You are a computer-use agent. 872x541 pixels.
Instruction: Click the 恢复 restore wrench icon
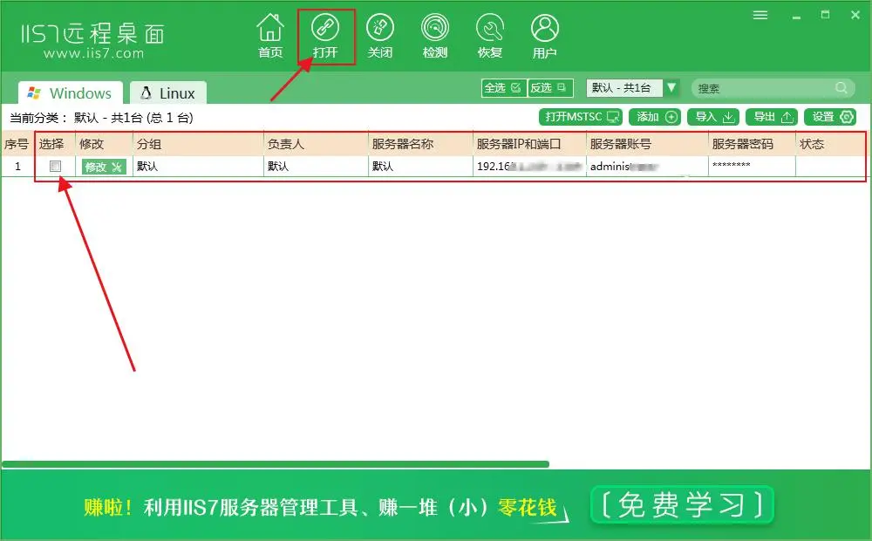(490, 35)
